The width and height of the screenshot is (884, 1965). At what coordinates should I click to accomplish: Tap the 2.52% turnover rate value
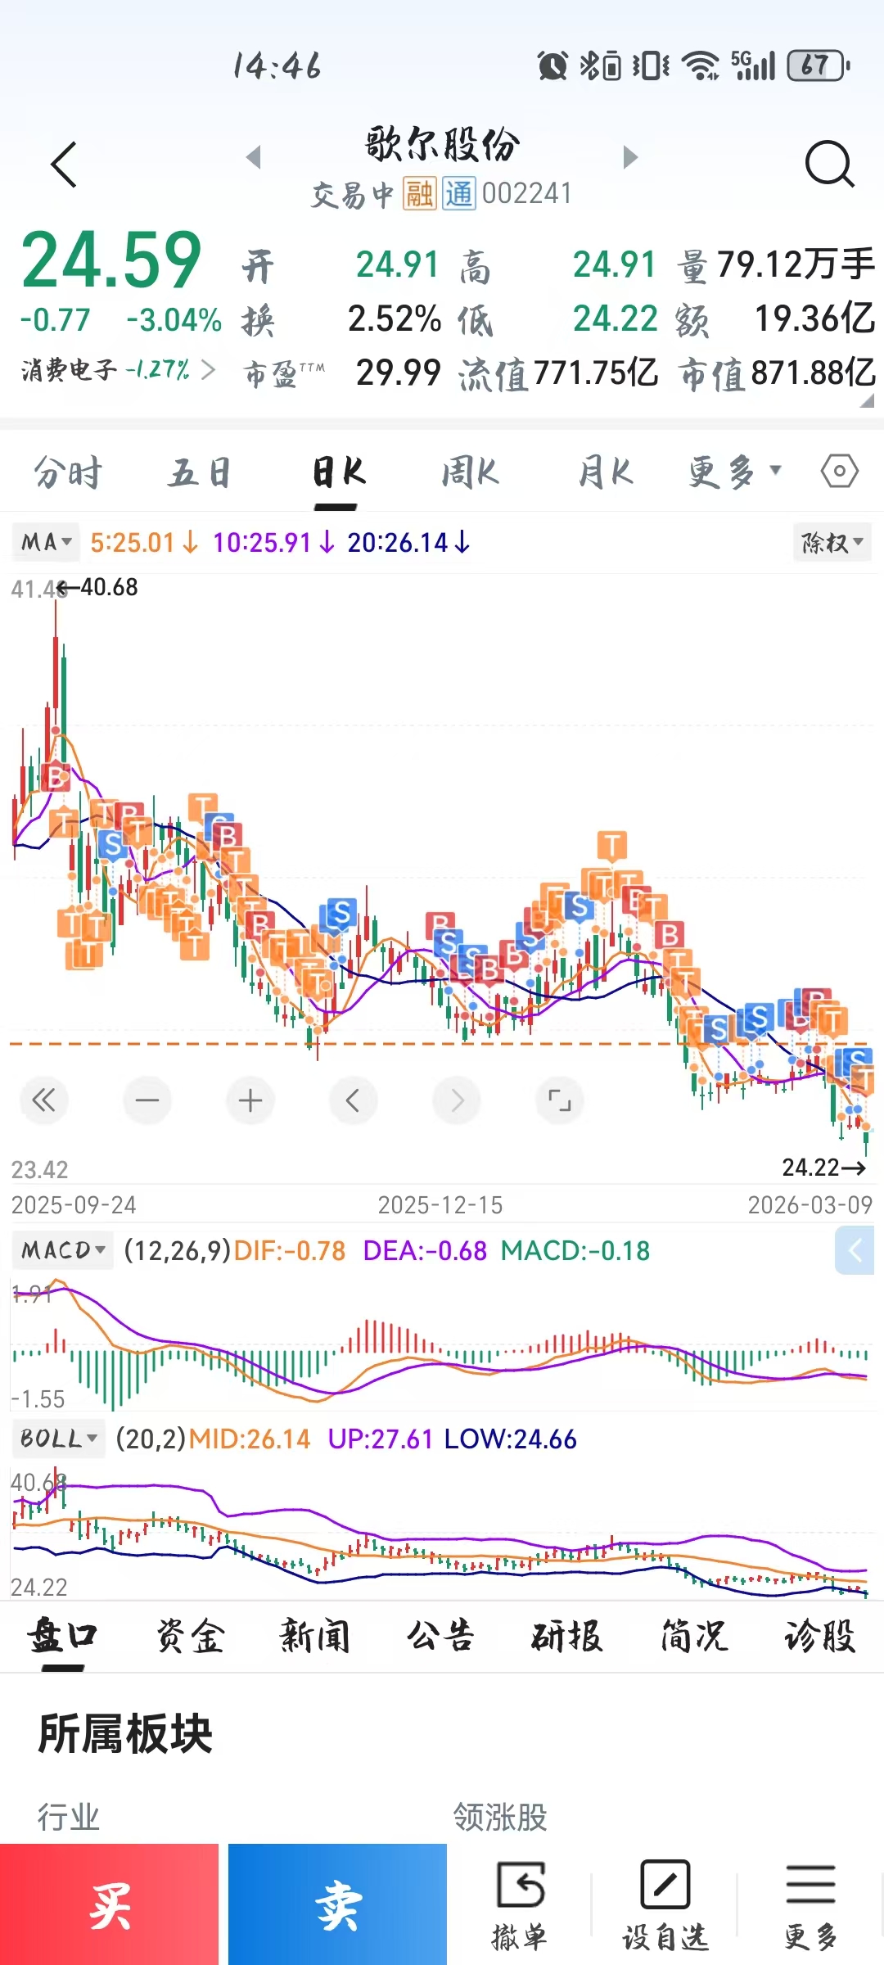(x=395, y=318)
